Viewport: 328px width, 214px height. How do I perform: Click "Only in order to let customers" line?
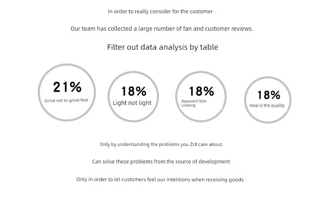(160, 180)
